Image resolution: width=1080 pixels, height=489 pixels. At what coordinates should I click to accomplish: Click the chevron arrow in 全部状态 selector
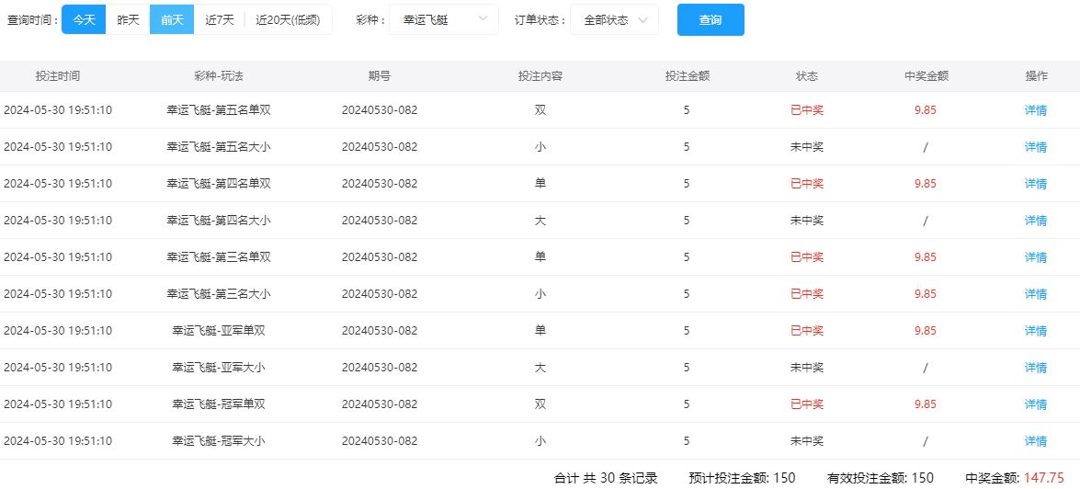pyautogui.click(x=642, y=19)
